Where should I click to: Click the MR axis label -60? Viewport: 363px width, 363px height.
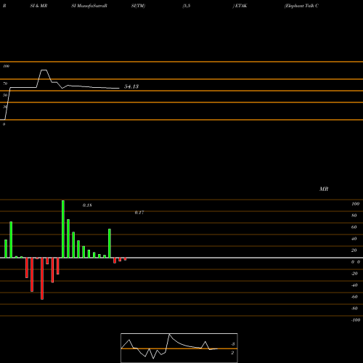(x=354, y=297)
